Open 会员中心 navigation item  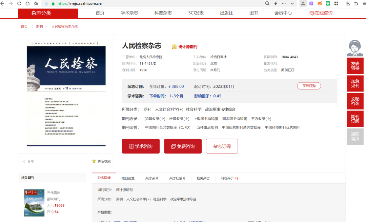(283, 13)
